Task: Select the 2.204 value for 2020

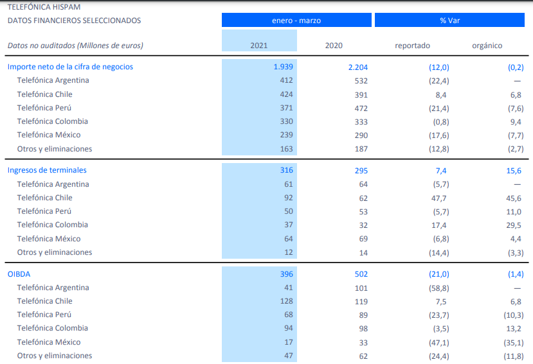Action: pyautogui.click(x=358, y=67)
